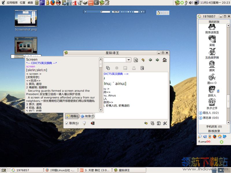
Task: Click the scissors-and-wrench icon in StarDict
Action: 165,123
